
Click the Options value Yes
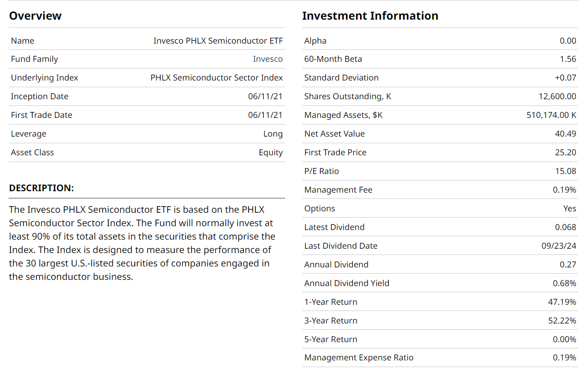[x=570, y=208]
